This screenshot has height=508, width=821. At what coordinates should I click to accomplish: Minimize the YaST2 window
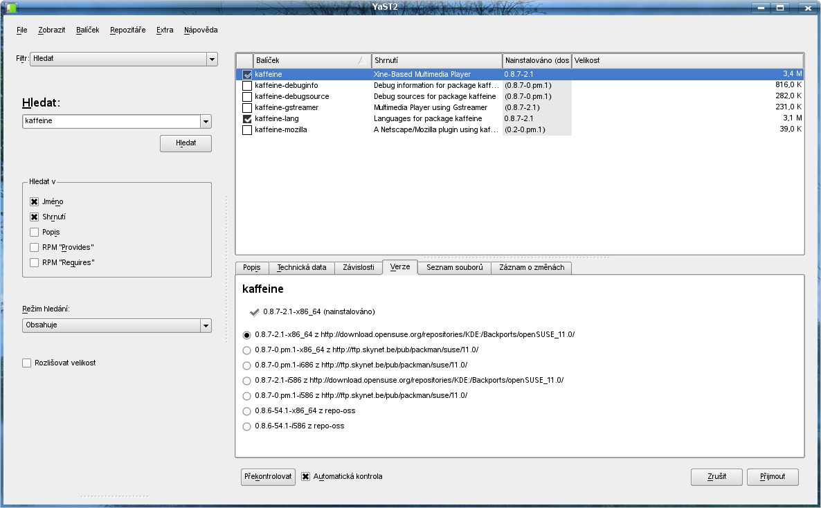pos(761,8)
